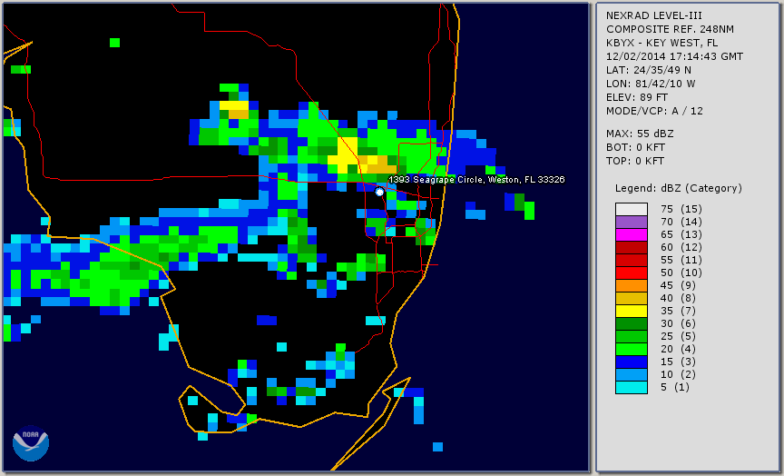Select the 45 dBZ orange legend swatch
The width and height of the screenshot is (784, 476).
click(x=631, y=286)
